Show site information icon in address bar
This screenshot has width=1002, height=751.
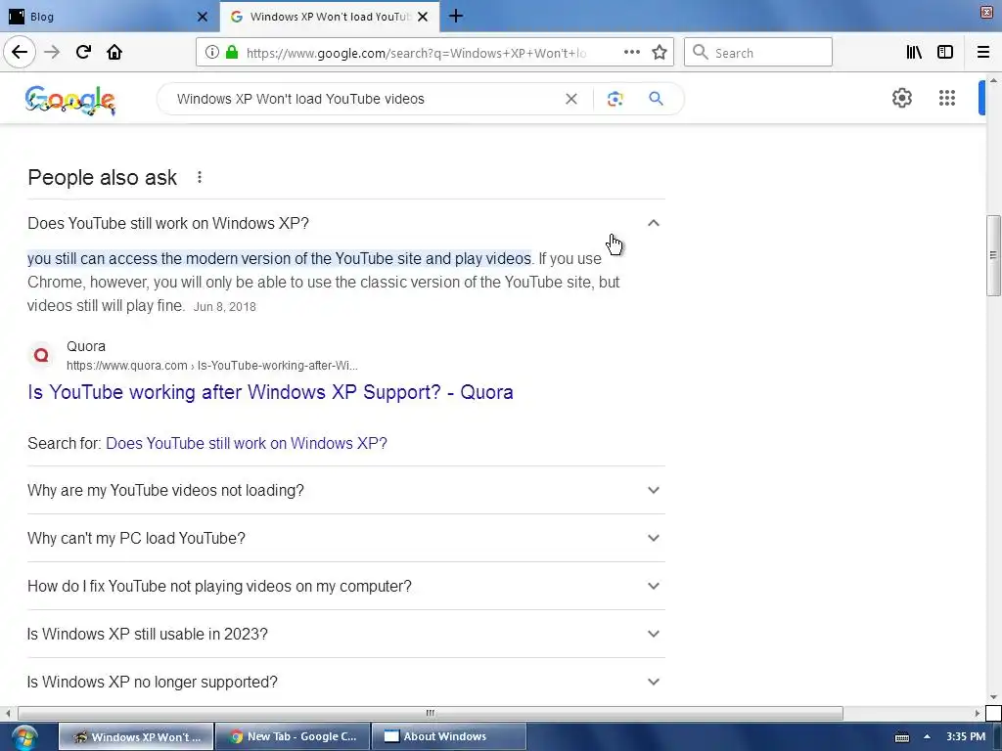click(212, 53)
